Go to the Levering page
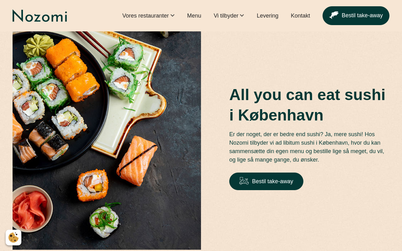The image size is (402, 251). pyautogui.click(x=268, y=16)
